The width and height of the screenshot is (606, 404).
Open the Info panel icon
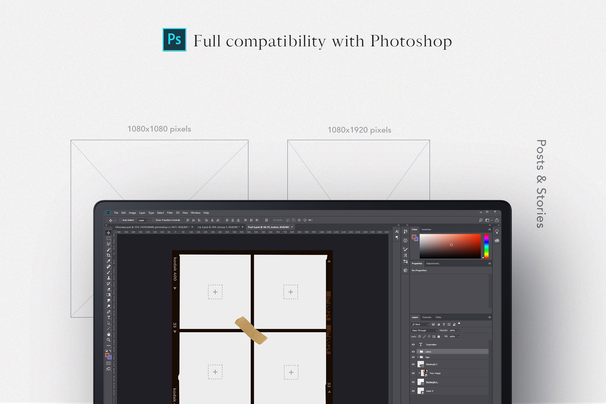click(x=405, y=241)
